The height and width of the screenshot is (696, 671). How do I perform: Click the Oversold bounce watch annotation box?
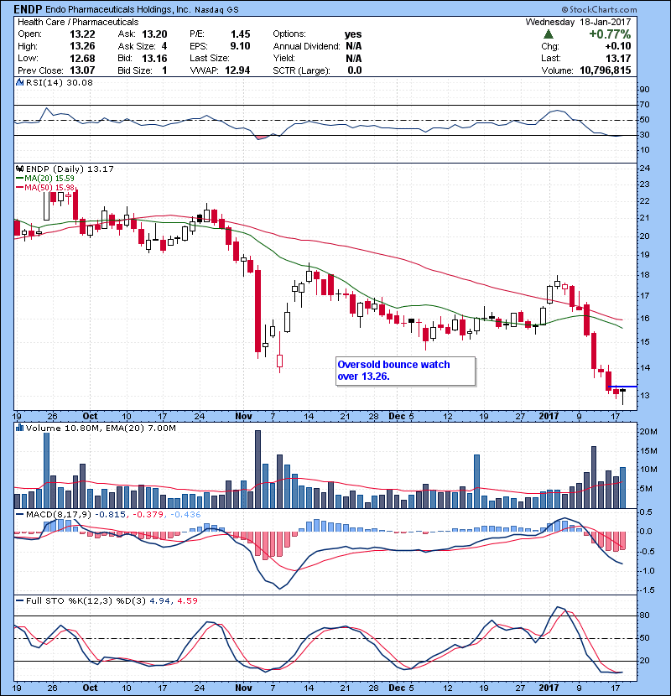tap(405, 371)
